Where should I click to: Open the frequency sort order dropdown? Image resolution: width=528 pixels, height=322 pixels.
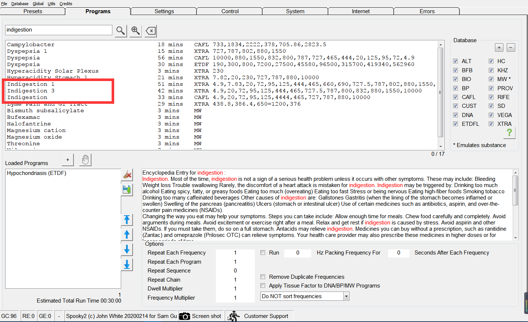pyautogui.click(x=346, y=296)
